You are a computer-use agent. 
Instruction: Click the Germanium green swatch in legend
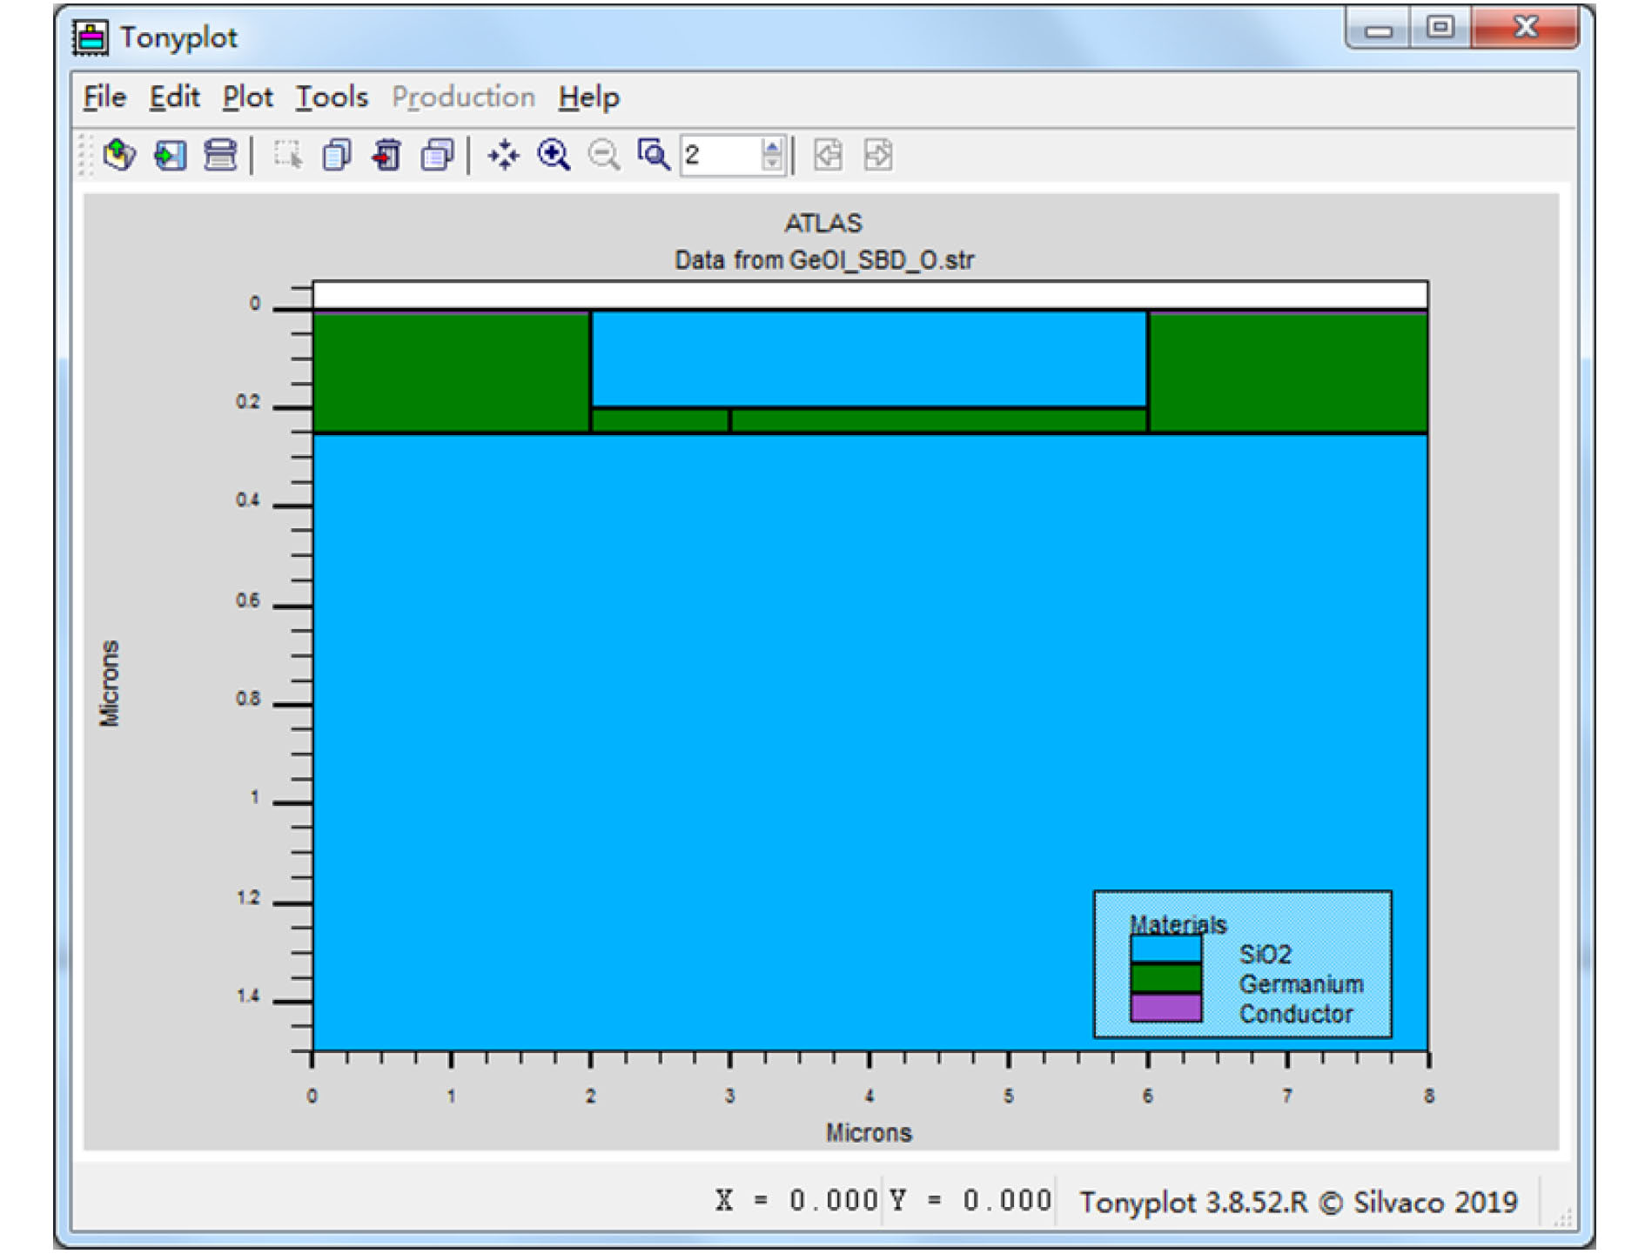(1165, 978)
